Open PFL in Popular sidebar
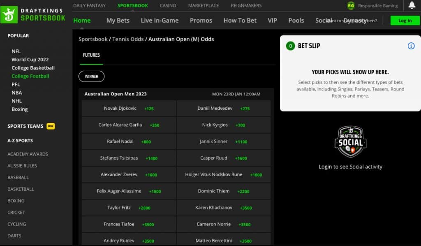This screenshot has width=421, height=246. 16,84
